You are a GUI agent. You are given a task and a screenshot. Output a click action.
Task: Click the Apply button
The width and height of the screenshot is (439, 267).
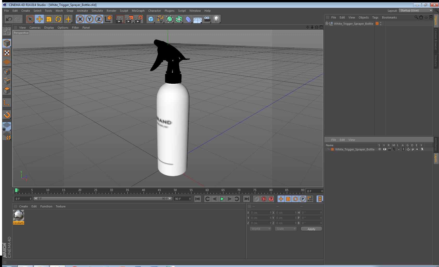pyautogui.click(x=311, y=229)
